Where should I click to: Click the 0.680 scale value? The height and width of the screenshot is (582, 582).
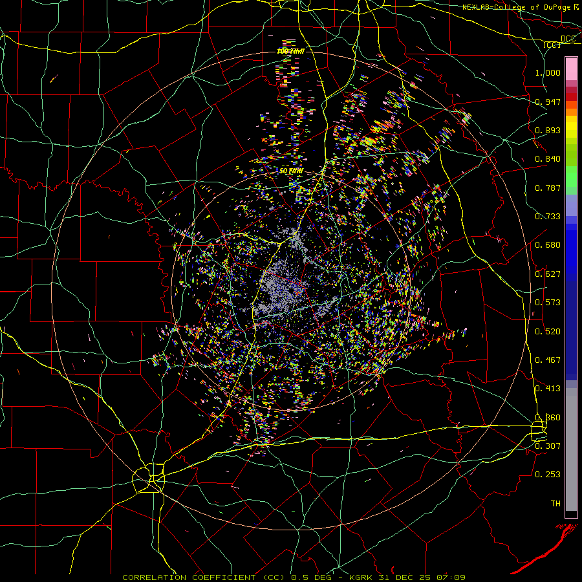548,245
